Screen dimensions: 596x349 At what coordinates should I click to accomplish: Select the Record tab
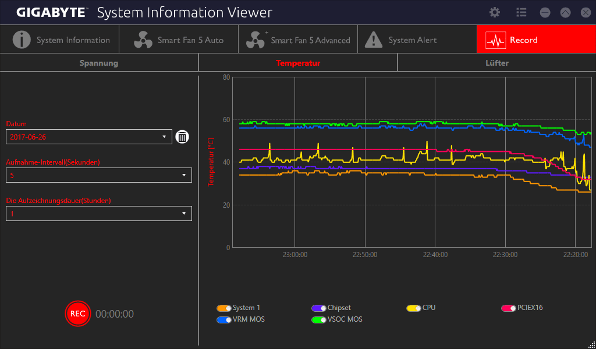536,40
